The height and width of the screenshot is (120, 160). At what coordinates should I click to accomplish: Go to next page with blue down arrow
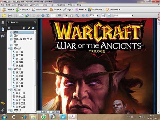(x=43, y=15)
